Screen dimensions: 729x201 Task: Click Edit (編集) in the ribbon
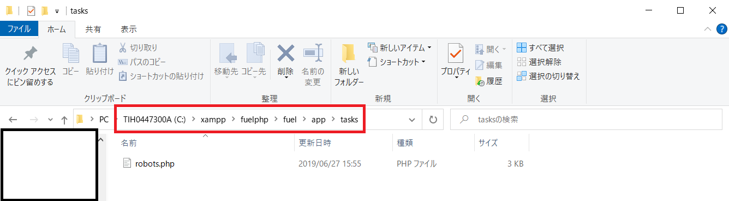coord(488,65)
